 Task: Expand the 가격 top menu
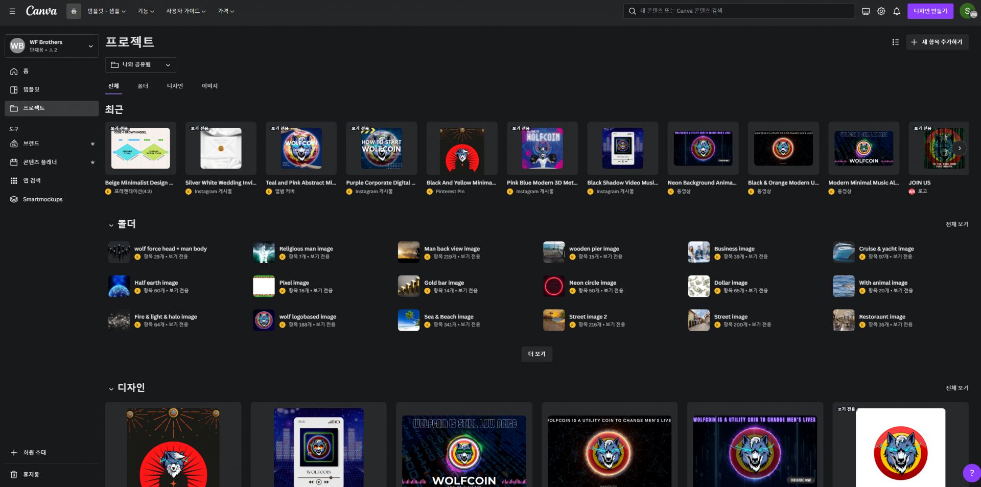coord(226,11)
